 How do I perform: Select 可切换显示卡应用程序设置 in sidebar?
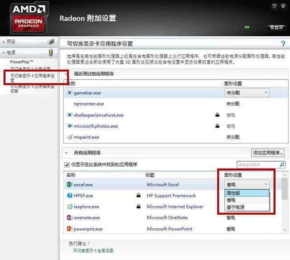pyautogui.click(x=32, y=78)
